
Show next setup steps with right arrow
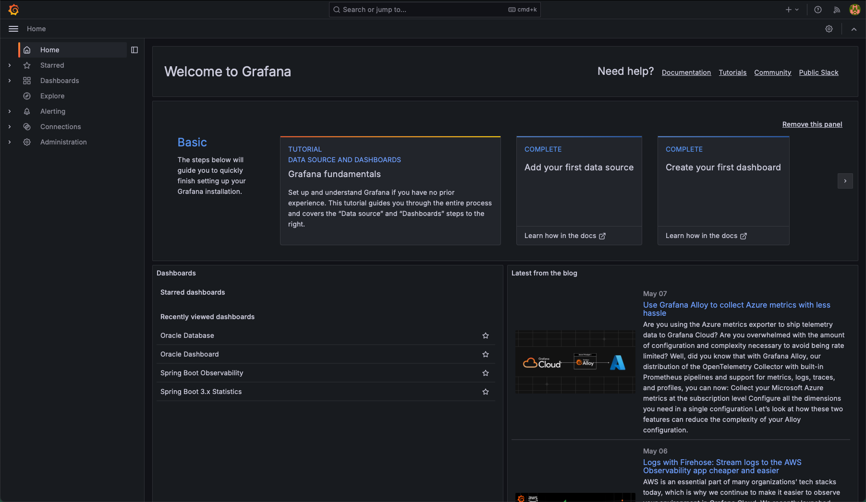tap(845, 181)
